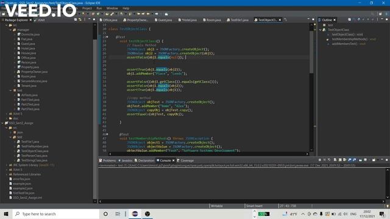Click the editor horizontal scroll right arrow
Screen dimensions: 390x219
307,154
